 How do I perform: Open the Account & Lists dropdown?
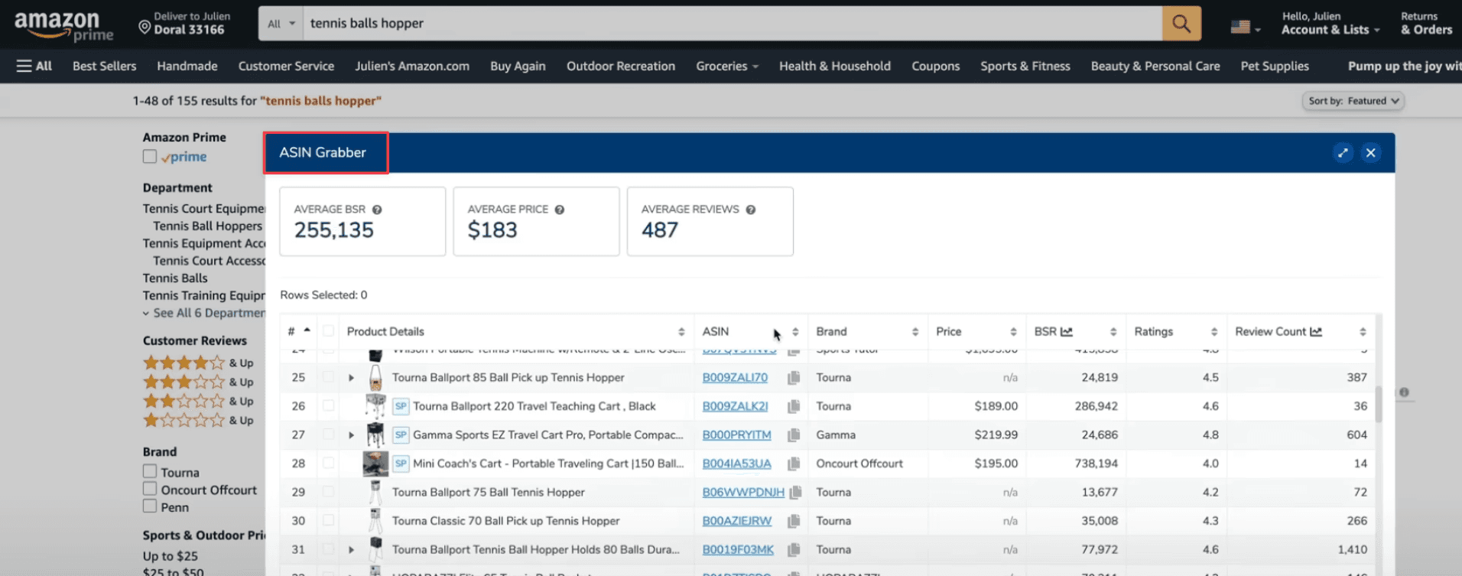click(x=1330, y=24)
